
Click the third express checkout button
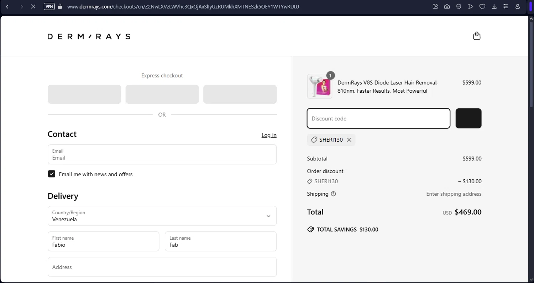coord(240,94)
